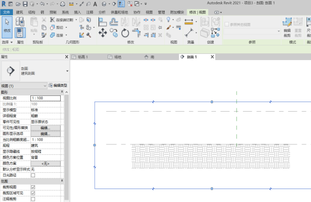Click the Demolish hammer icon

point(89,35)
